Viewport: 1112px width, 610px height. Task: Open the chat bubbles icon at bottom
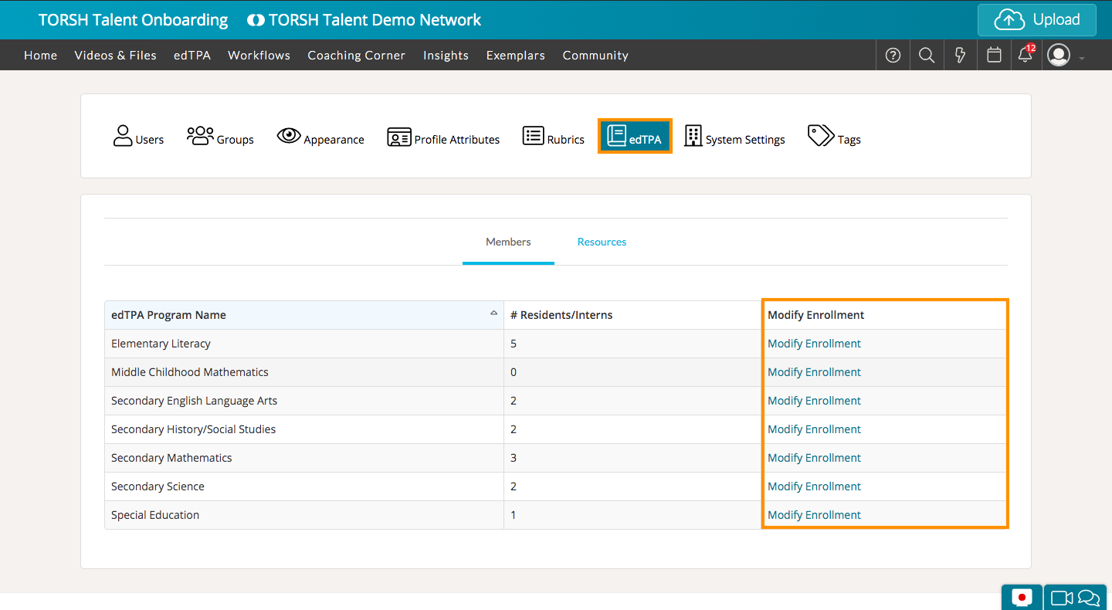point(1089,598)
